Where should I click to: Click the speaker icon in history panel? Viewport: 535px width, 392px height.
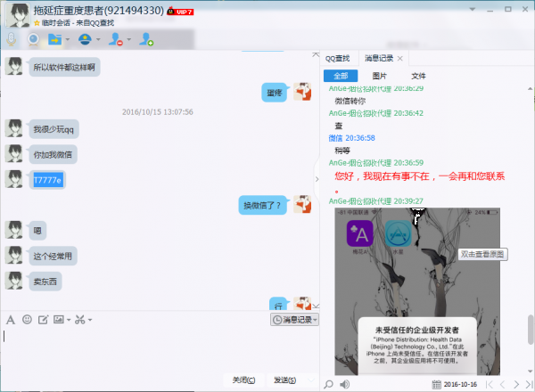click(344, 384)
